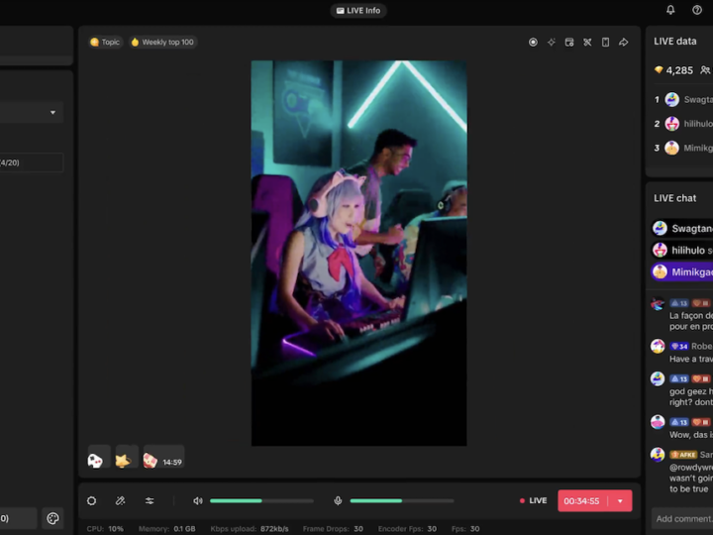The height and width of the screenshot is (535, 713).
Task: Click the Add comment input field
Action: tap(683, 518)
